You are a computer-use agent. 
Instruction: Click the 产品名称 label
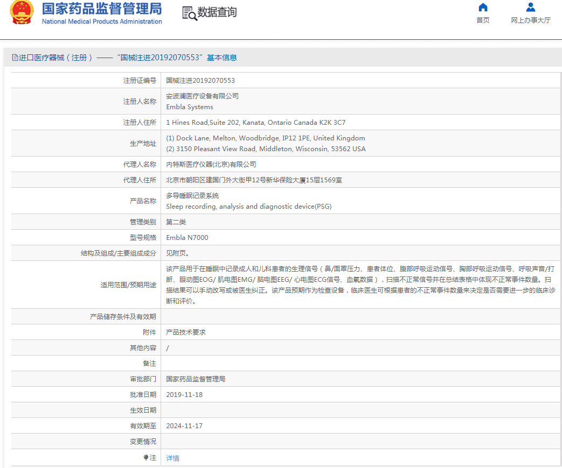coord(143,201)
